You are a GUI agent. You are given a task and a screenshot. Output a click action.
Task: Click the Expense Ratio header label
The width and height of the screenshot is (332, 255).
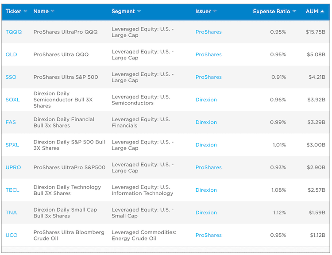271,12
